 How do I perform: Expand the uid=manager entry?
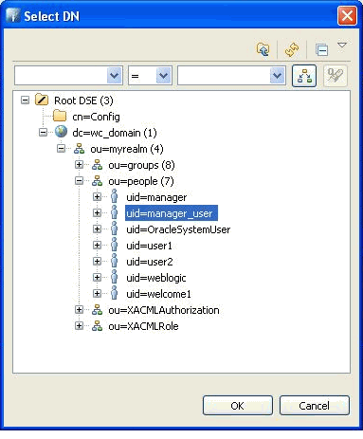coord(97,197)
